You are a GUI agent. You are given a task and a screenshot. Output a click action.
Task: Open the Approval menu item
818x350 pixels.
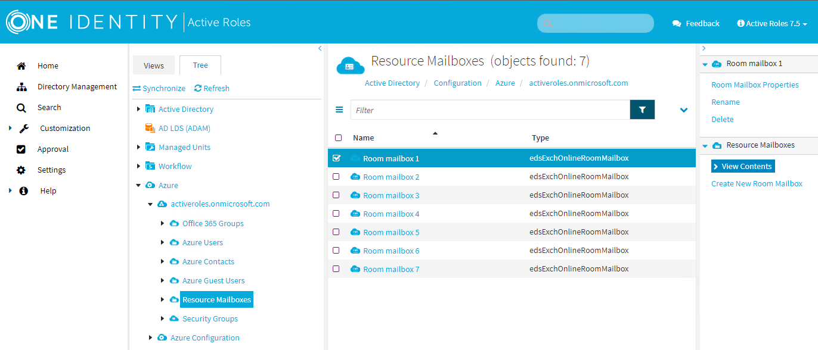coord(53,149)
